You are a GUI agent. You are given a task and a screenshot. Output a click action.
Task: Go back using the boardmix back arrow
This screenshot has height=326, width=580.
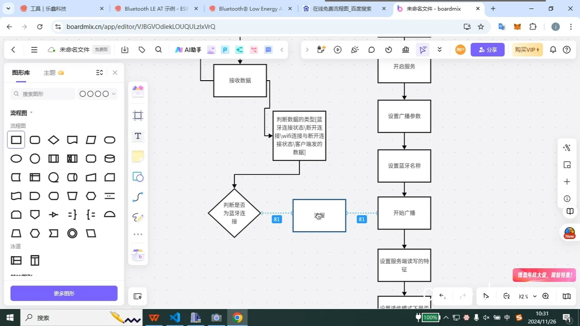point(13,50)
